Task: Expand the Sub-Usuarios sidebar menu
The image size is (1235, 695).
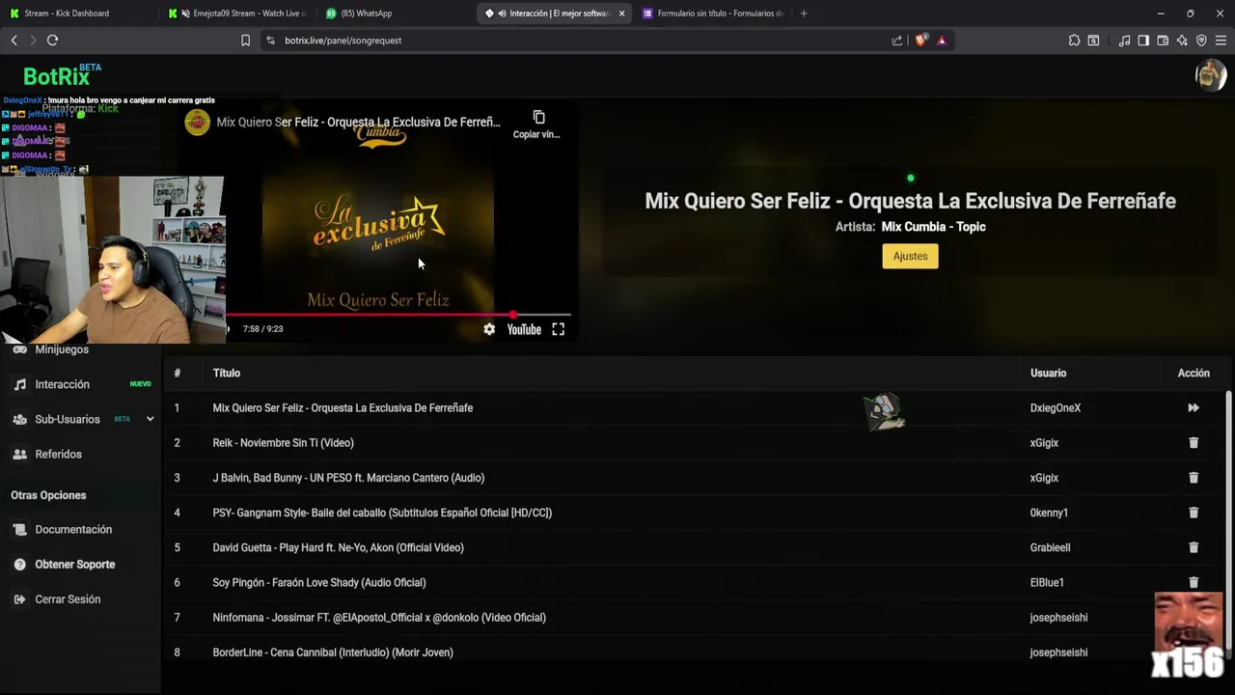Action: click(150, 419)
